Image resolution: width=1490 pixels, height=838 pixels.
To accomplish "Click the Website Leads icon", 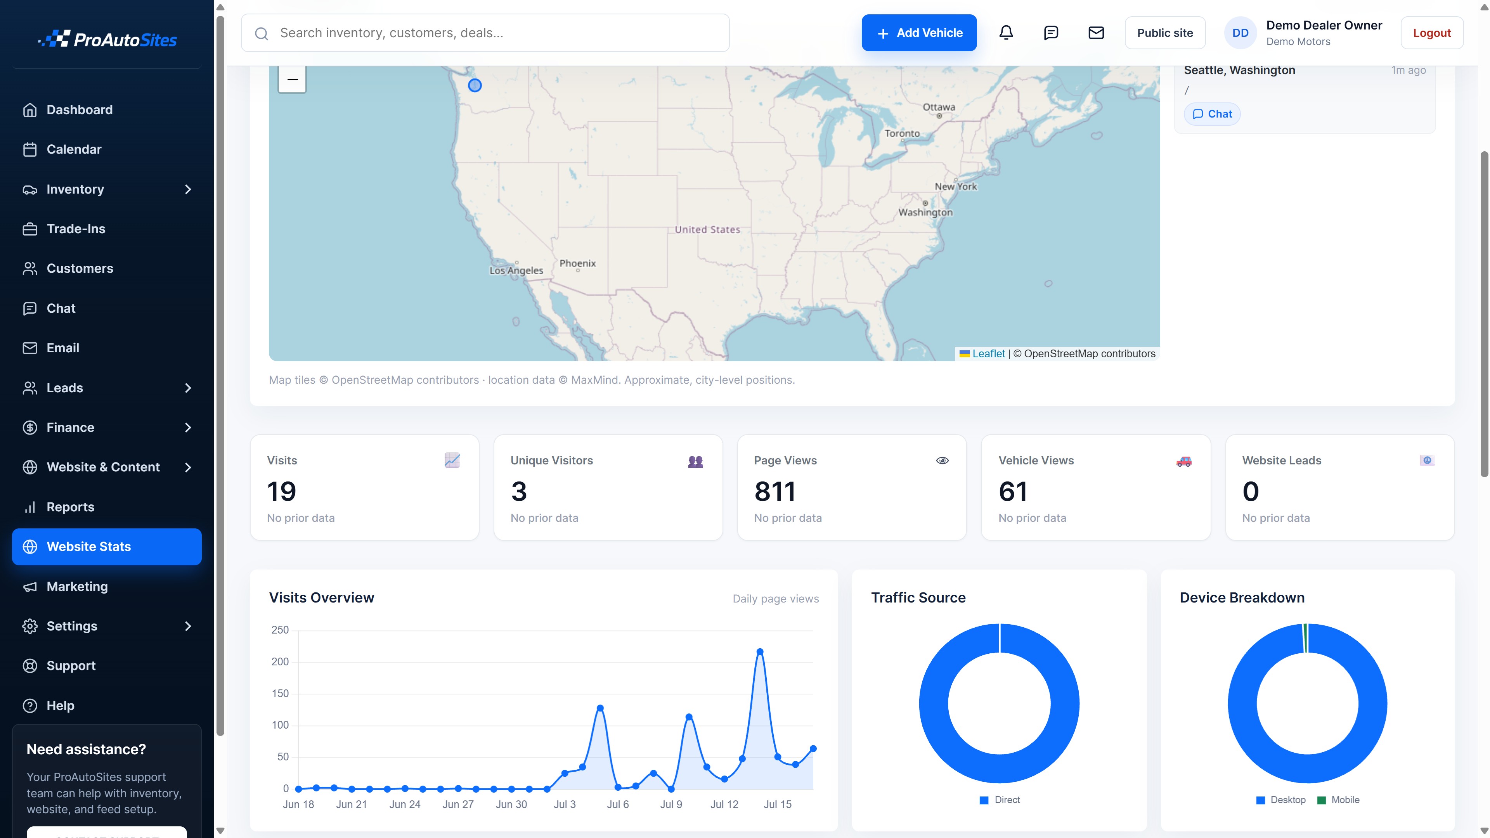I will click(1427, 461).
